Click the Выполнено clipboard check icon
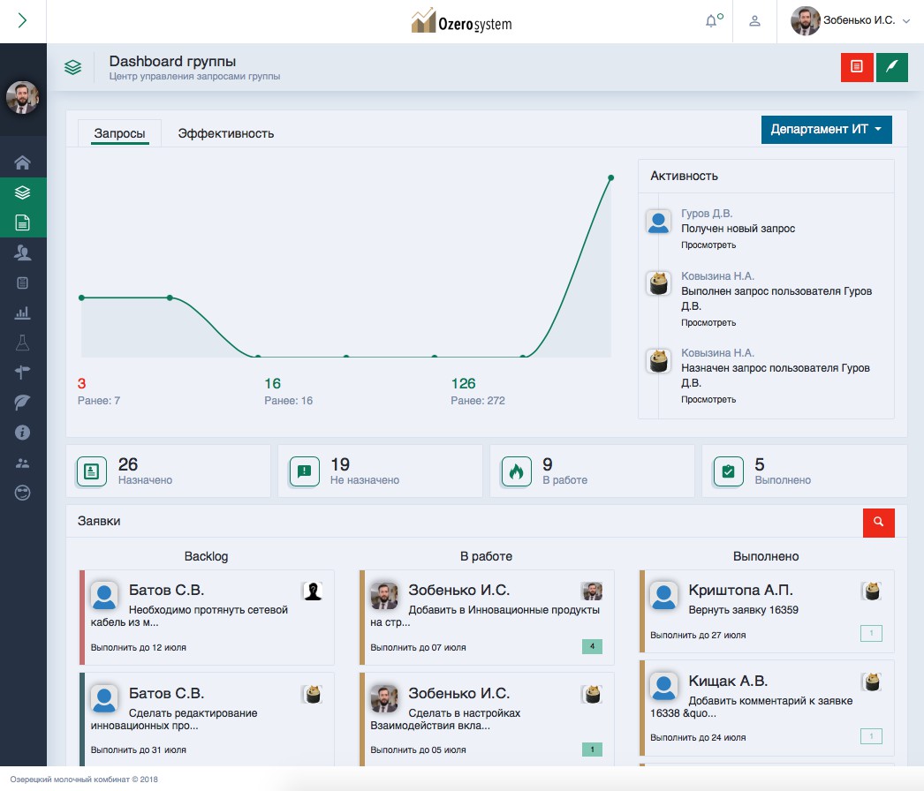 [x=729, y=471]
